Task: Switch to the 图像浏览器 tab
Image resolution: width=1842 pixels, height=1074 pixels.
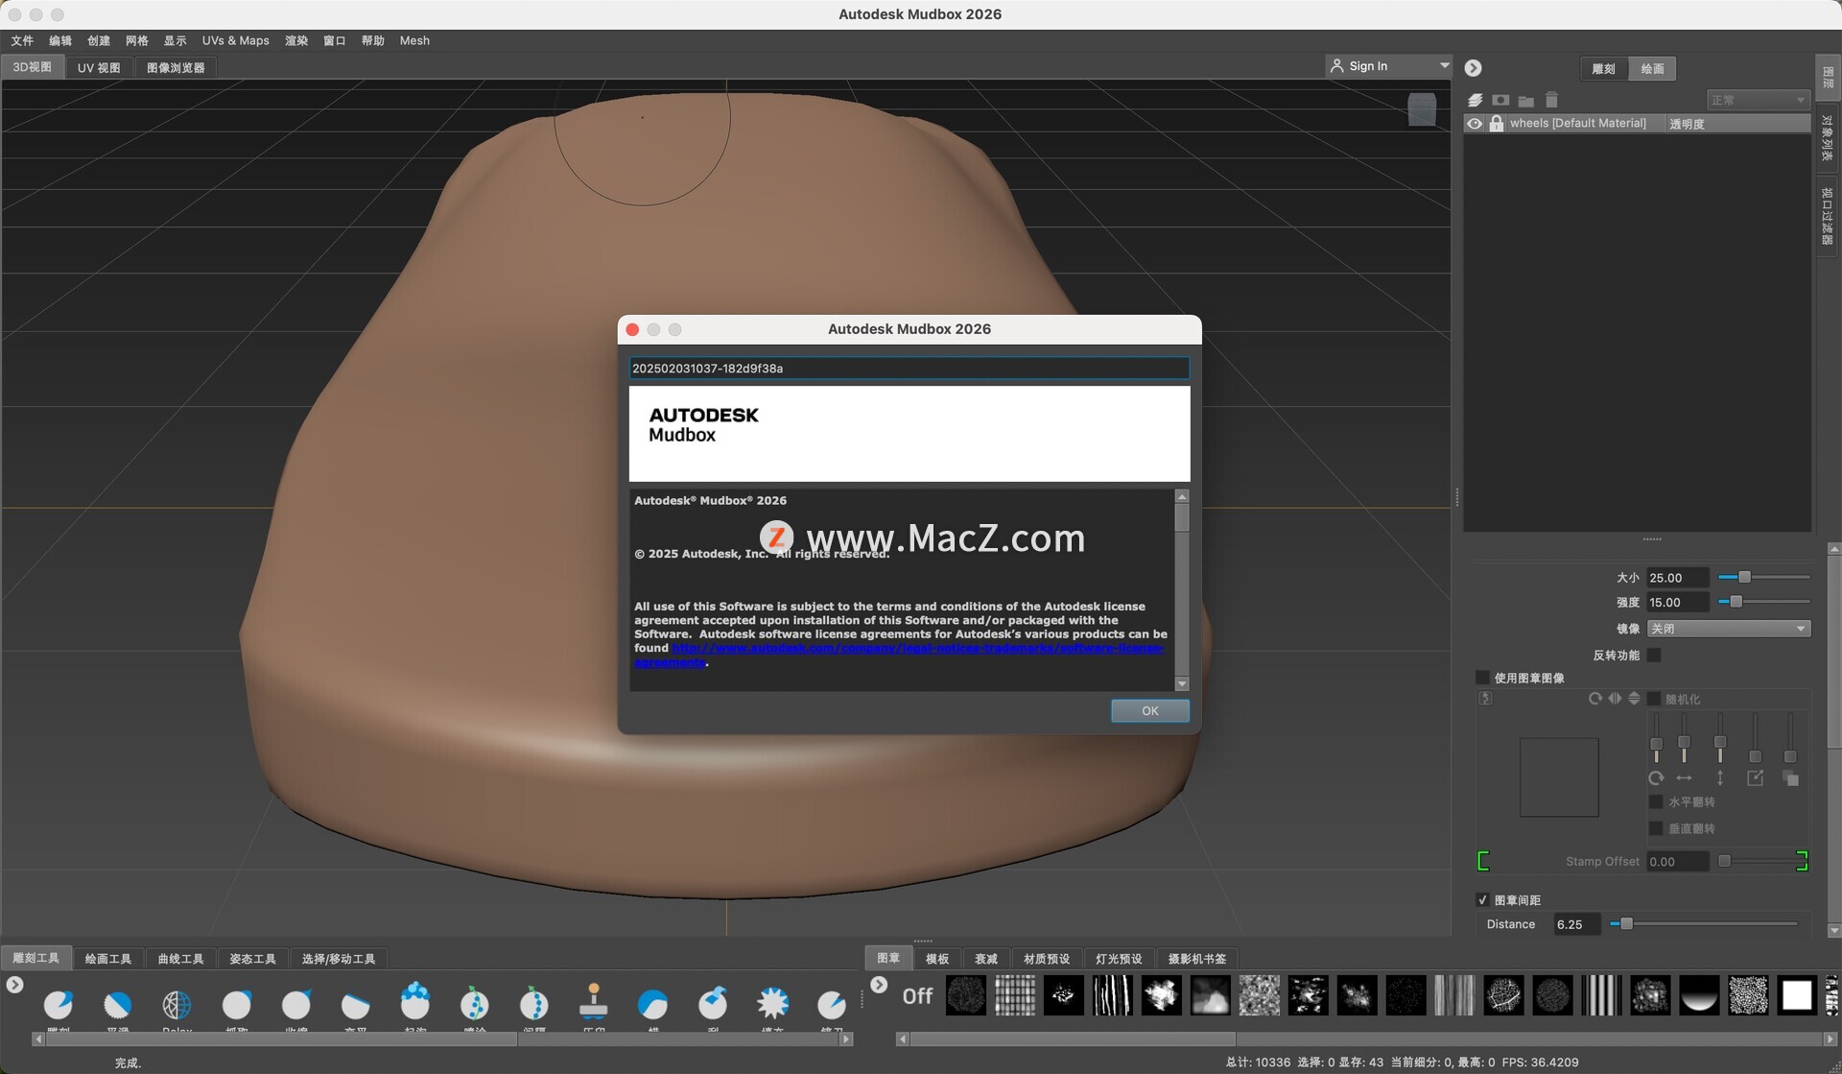Action: 176,68
